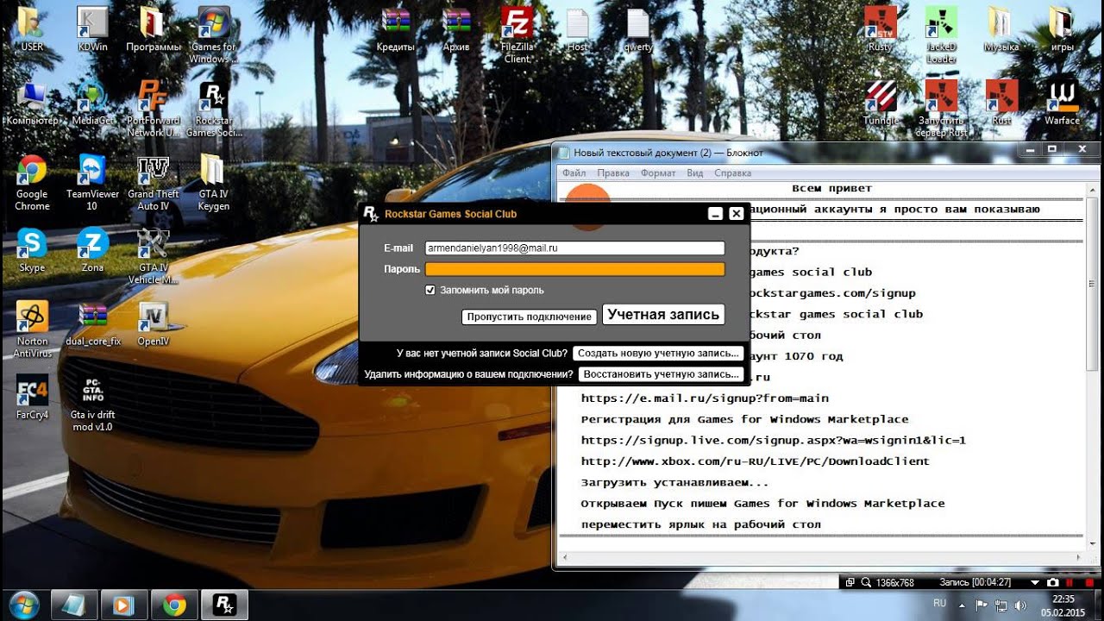Image resolution: width=1104 pixels, height=621 pixels.
Task: Open the Zona desktop shortcut
Action: (x=92, y=250)
